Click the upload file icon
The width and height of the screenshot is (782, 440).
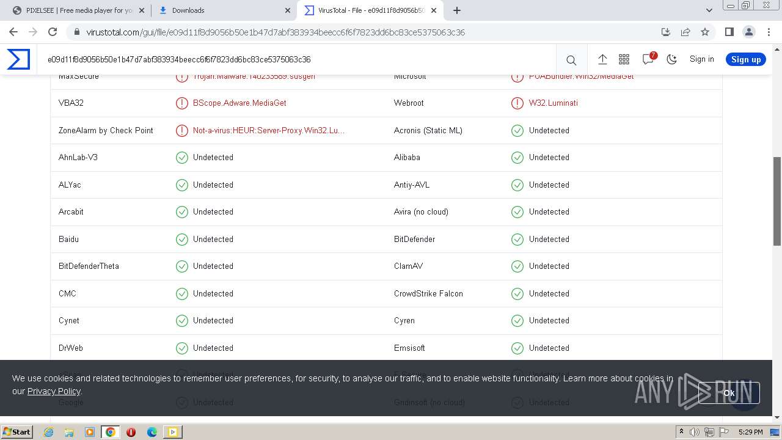602,59
